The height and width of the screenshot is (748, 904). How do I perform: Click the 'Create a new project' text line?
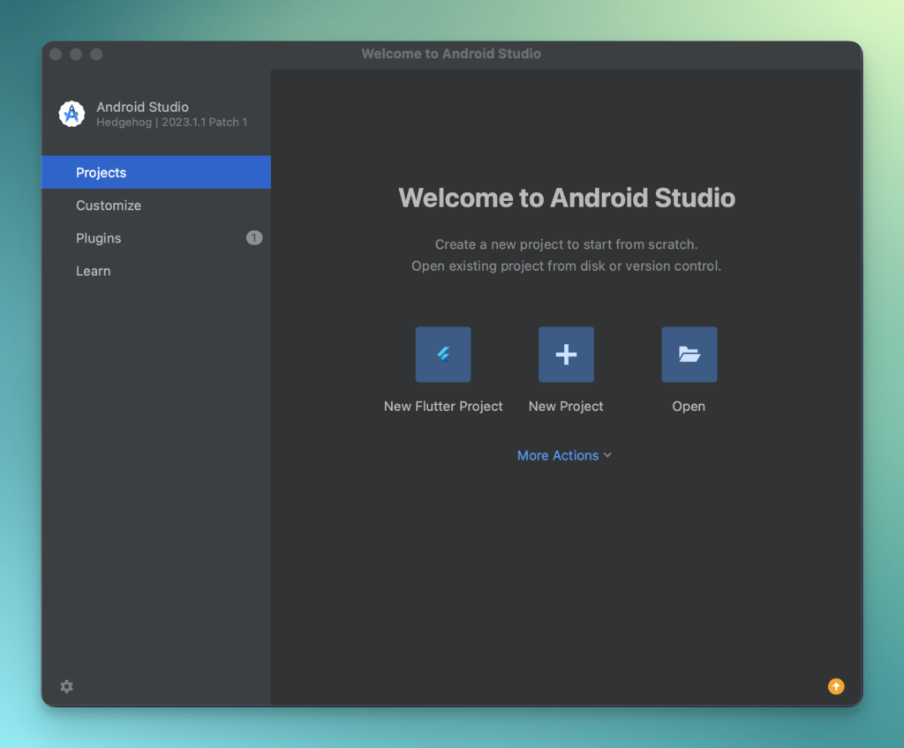[x=566, y=244]
